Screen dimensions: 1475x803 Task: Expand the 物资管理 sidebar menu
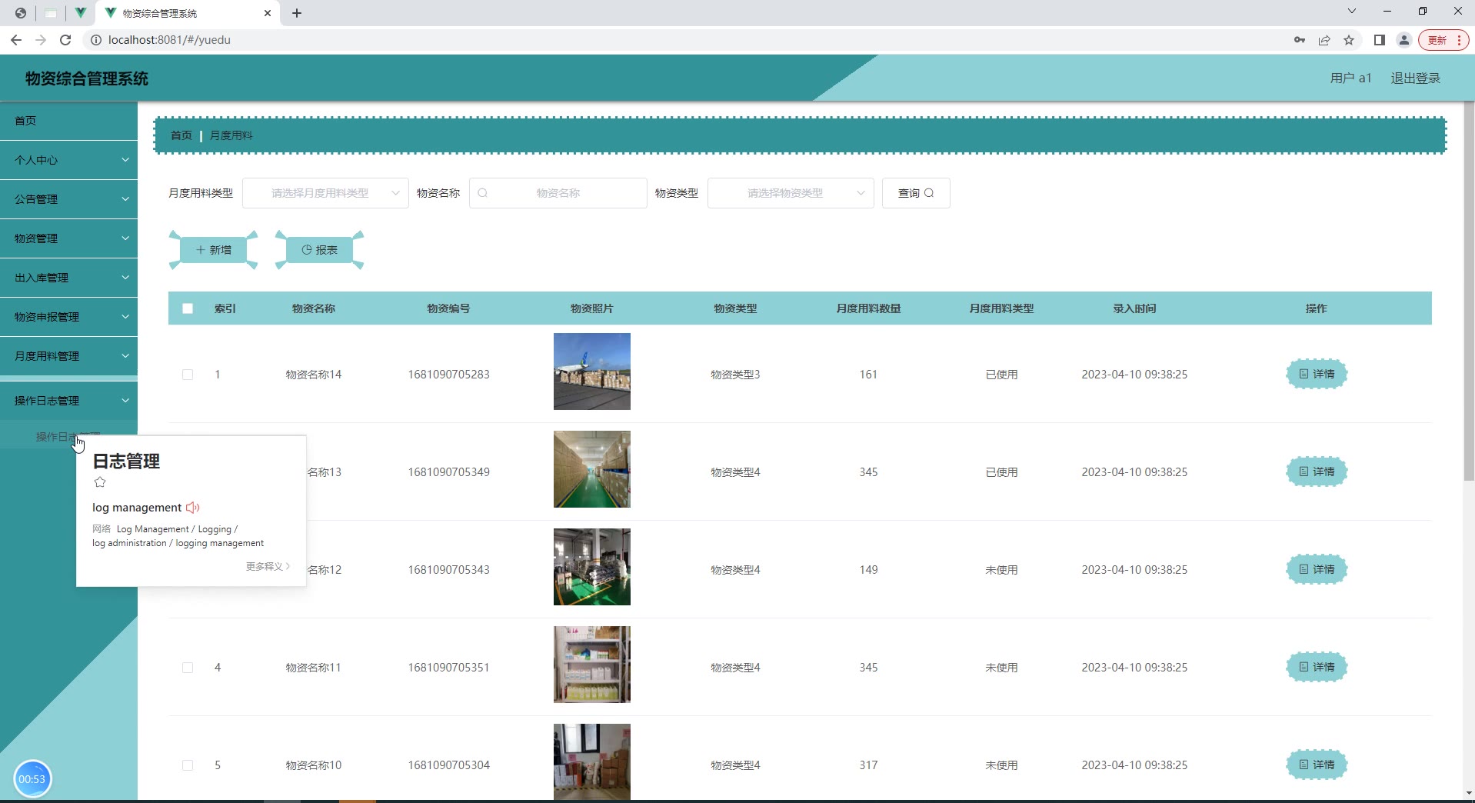click(68, 238)
